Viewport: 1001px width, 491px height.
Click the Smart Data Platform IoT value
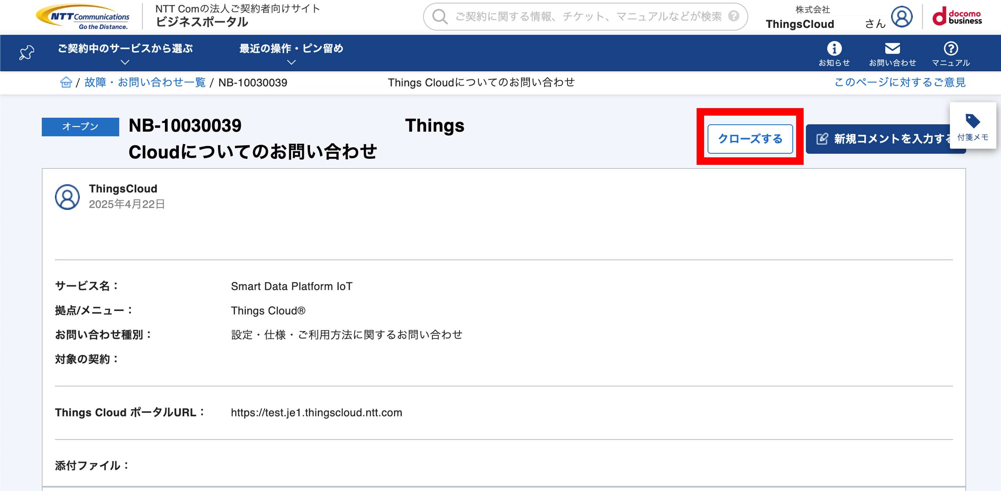292,286
